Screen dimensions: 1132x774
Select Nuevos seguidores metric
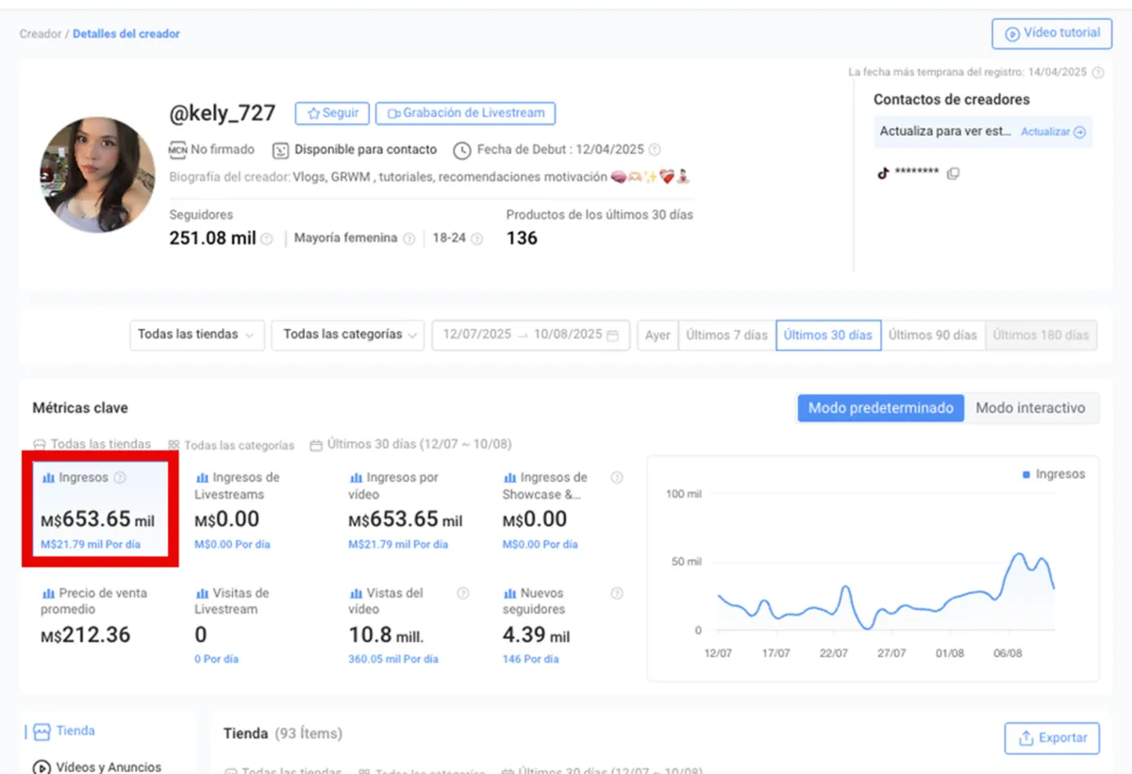click(561, 625)
